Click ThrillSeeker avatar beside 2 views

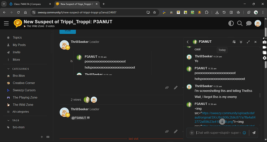point(94,100)
